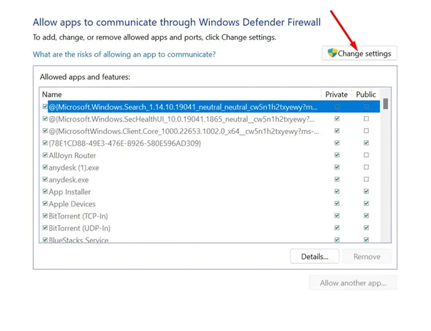Image resolution: width=431 pixels, height=331 pixels.
Task: Open the firewall app risks link
Action: [124, 54]
